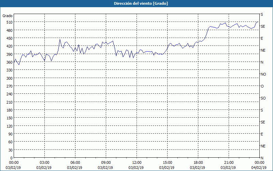
Task: Select the 420 value on degree axis
Action: 10,46
